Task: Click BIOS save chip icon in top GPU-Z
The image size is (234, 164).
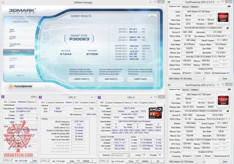Action: tap(227, 28)
